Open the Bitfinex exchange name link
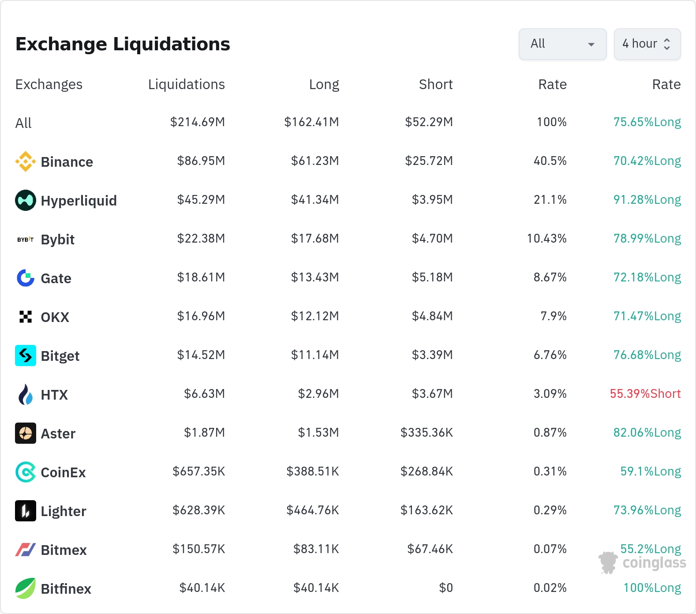This screenshot has width=696, height=614. pos(66,589)
